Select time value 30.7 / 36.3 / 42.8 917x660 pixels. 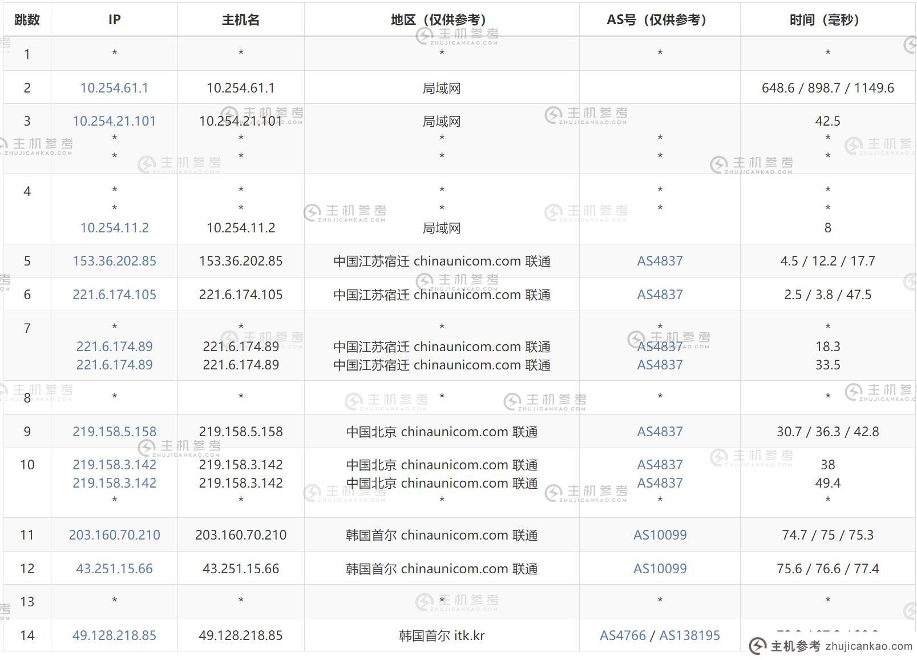pyautogui.click(x=827, y=432)
